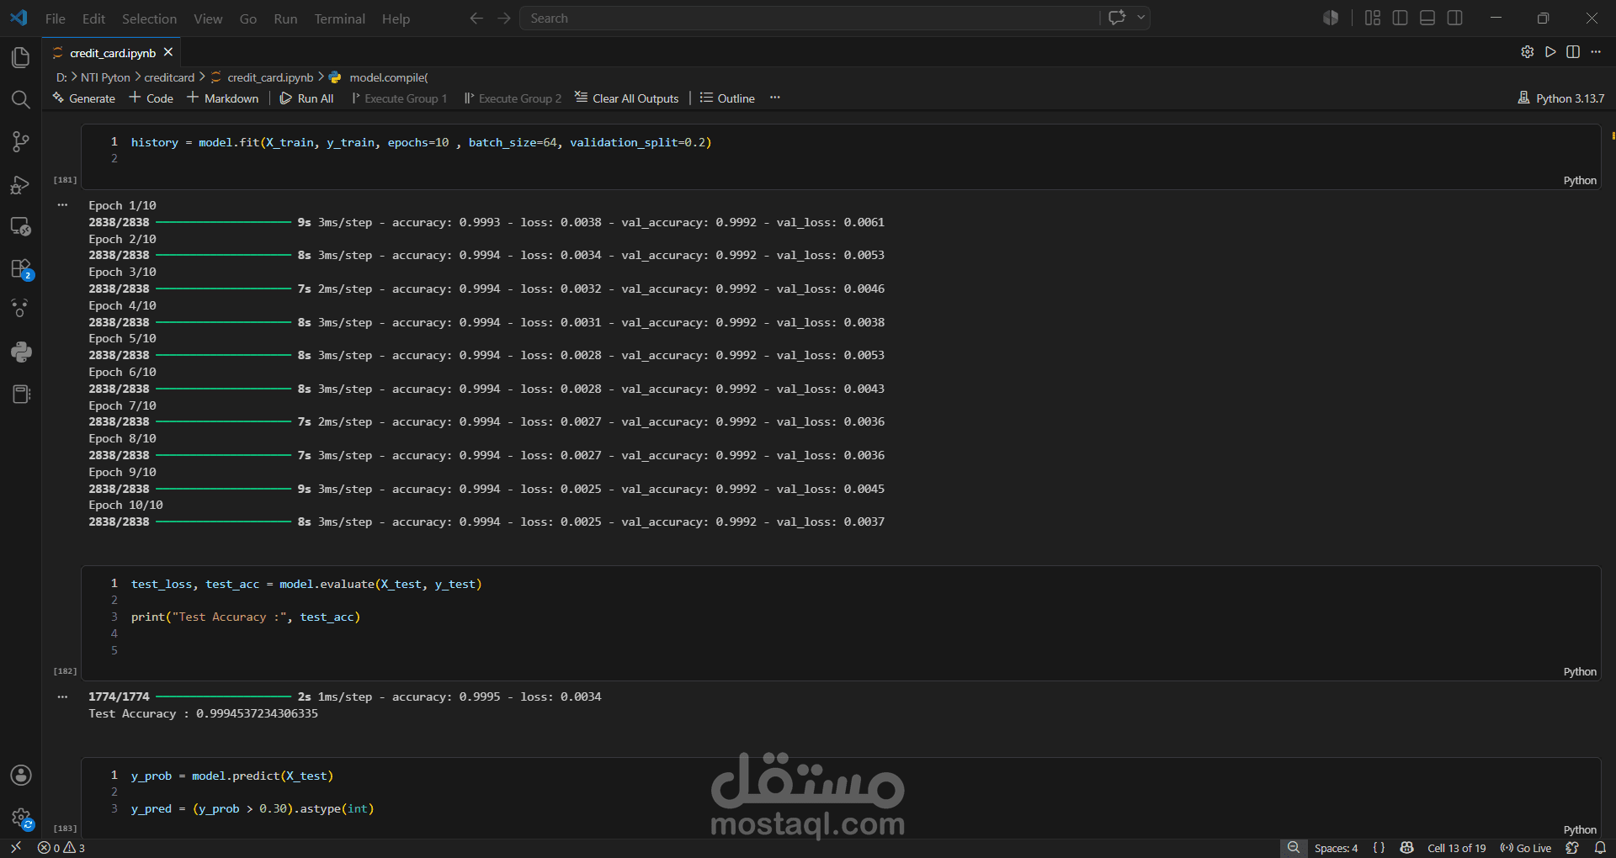Click the Remote window icon in status bar
Screen dimensions: 1616x858
(x=16, y=848)
